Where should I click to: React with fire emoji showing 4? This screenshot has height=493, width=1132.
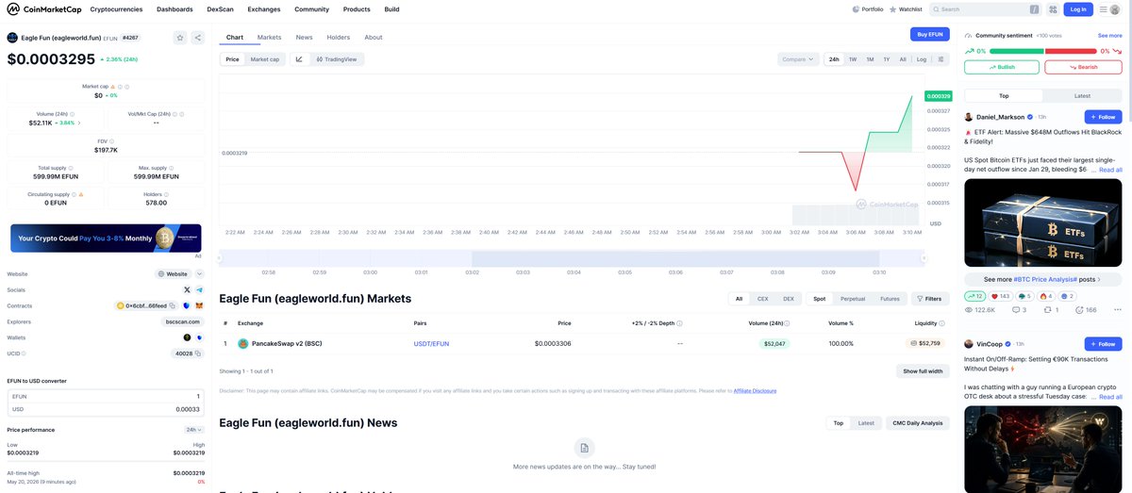(x=1046, y=296)
